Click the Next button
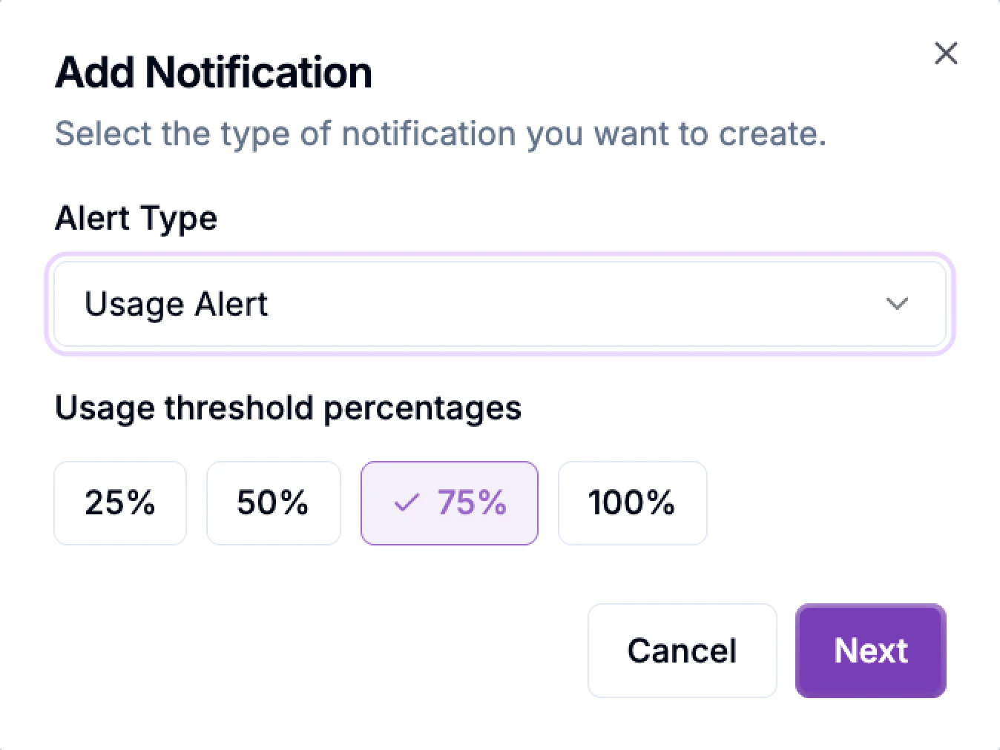 tap(870, 650)
